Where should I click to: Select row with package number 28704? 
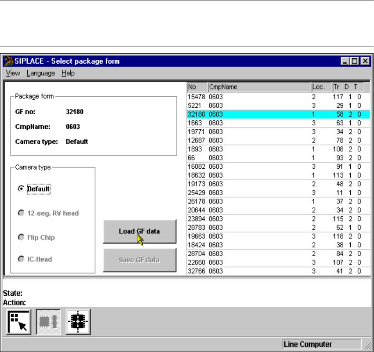(278, 254)
